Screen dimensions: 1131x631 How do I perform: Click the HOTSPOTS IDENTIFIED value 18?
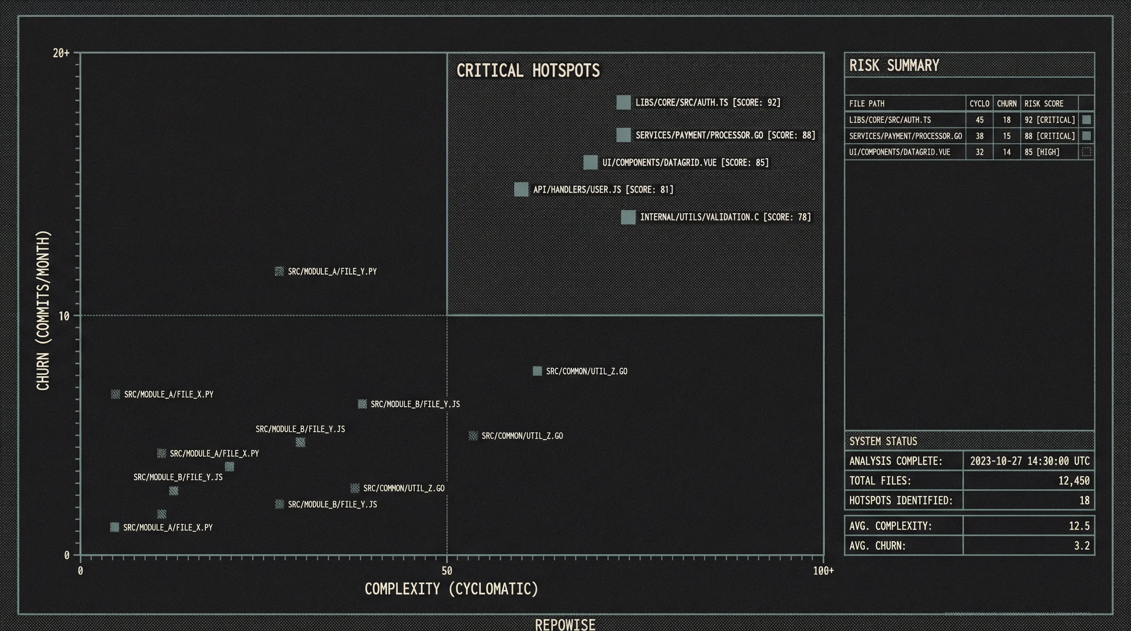[1084, 500]
